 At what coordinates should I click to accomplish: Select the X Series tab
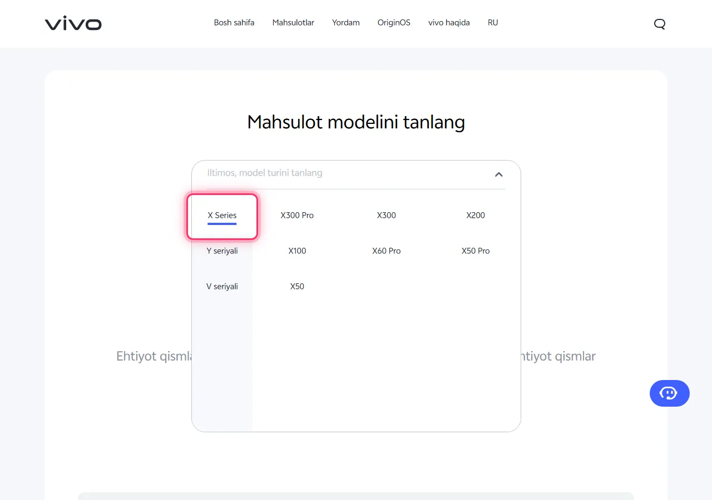pos(222,216)
